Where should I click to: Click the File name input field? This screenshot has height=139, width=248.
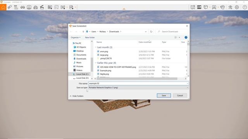point(138,83)
